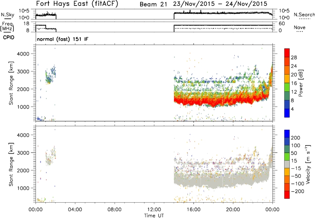Click the 'Power [dB]' colorbar label

pyautogui.click(x=301, y=83)
